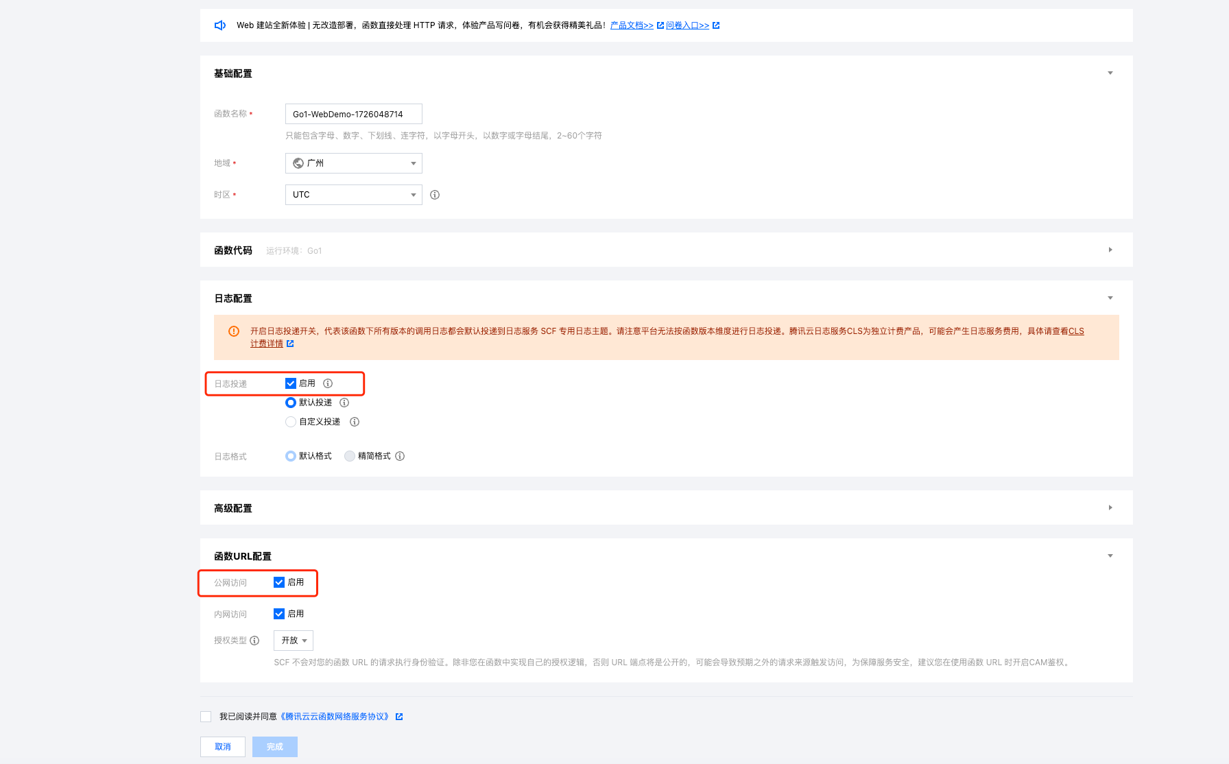Click the 取消 button
Screen dimensions: 1229x764
point(223,747)
